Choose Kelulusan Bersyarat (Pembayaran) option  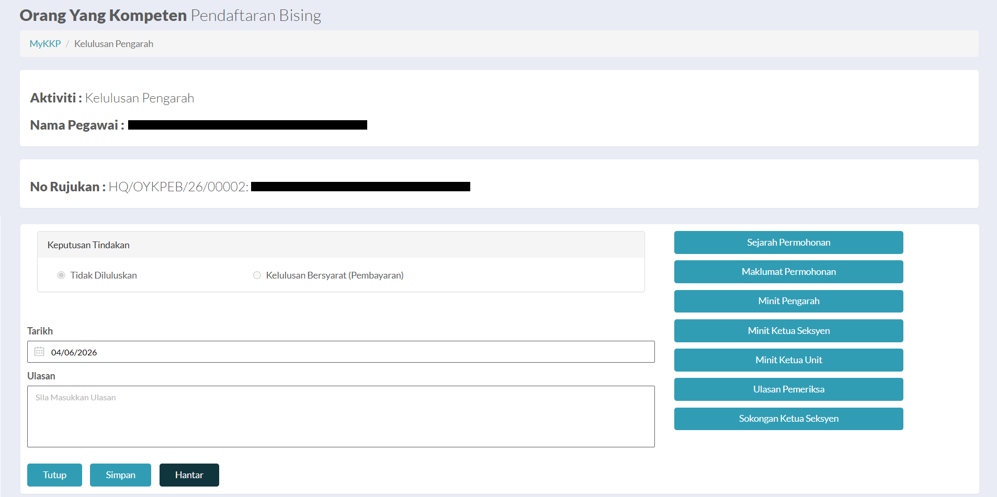click(x=257, y=275)
